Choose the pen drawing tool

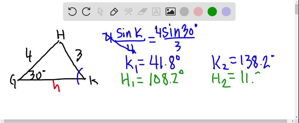click(x=114, y=12)
